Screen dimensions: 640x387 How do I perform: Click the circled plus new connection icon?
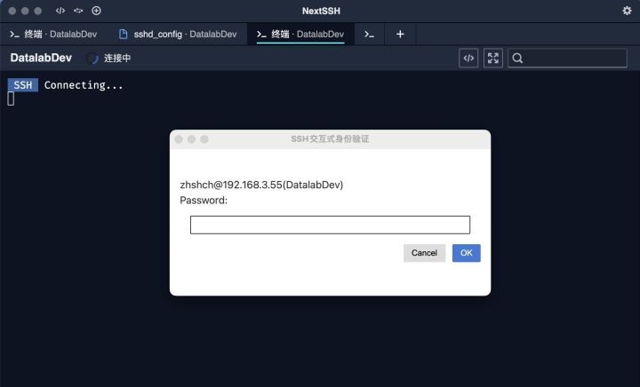point(96,11)
